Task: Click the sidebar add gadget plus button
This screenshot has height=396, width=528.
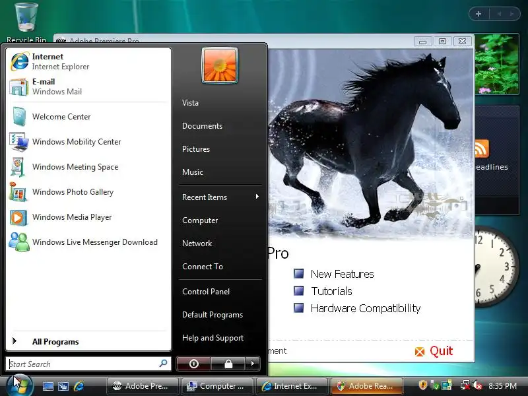Action: pos(478,14)
